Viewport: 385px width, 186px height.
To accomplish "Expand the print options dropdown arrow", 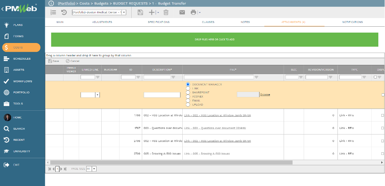I will pos(200,13).
